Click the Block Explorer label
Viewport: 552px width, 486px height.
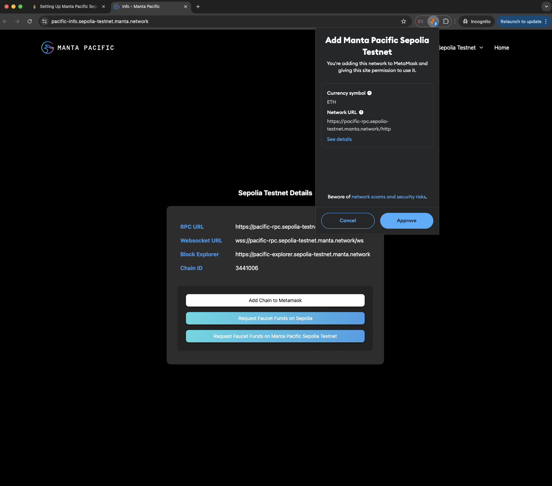[x=199, y=254]
